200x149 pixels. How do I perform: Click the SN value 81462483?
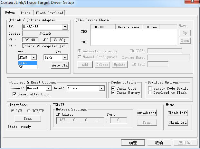click(x=31, y=27)
